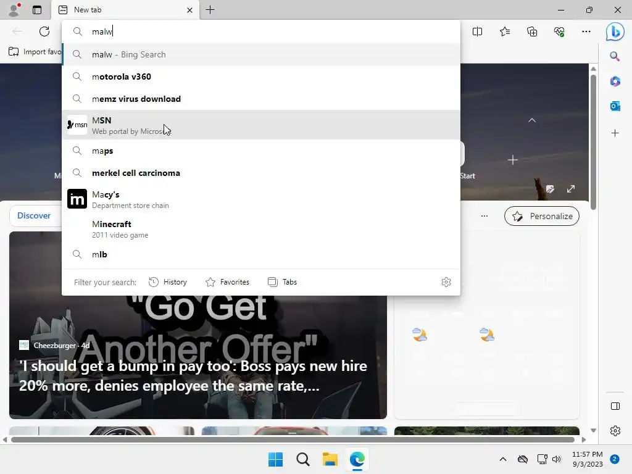Screen dimensions: 632x474
Task: Add a quick link with the plus icon
Action: click(513, 160)
